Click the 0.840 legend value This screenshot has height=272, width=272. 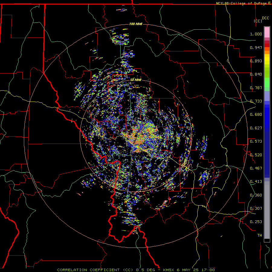coord(256,74)
